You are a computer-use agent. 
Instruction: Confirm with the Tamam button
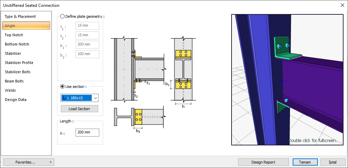coord(305,162)
